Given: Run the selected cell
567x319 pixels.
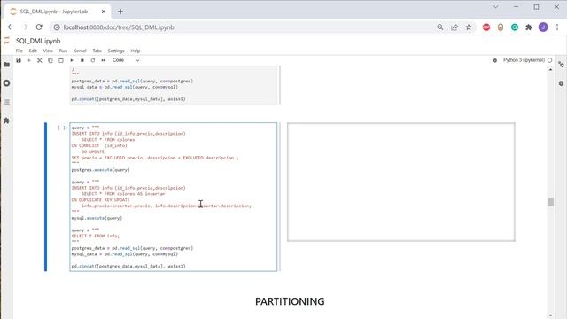Looking at the screenshot, I should 72,60.
